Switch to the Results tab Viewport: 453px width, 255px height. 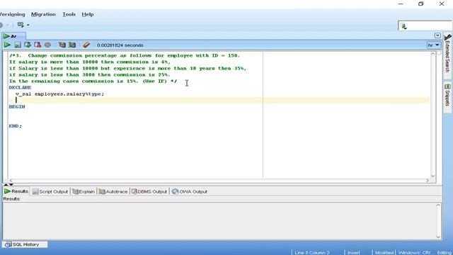tap(16, 191)
